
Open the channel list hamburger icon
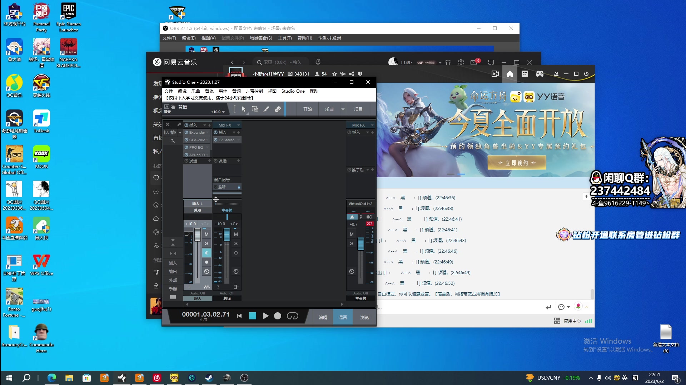pyautogui.click(x=173, y=297)
